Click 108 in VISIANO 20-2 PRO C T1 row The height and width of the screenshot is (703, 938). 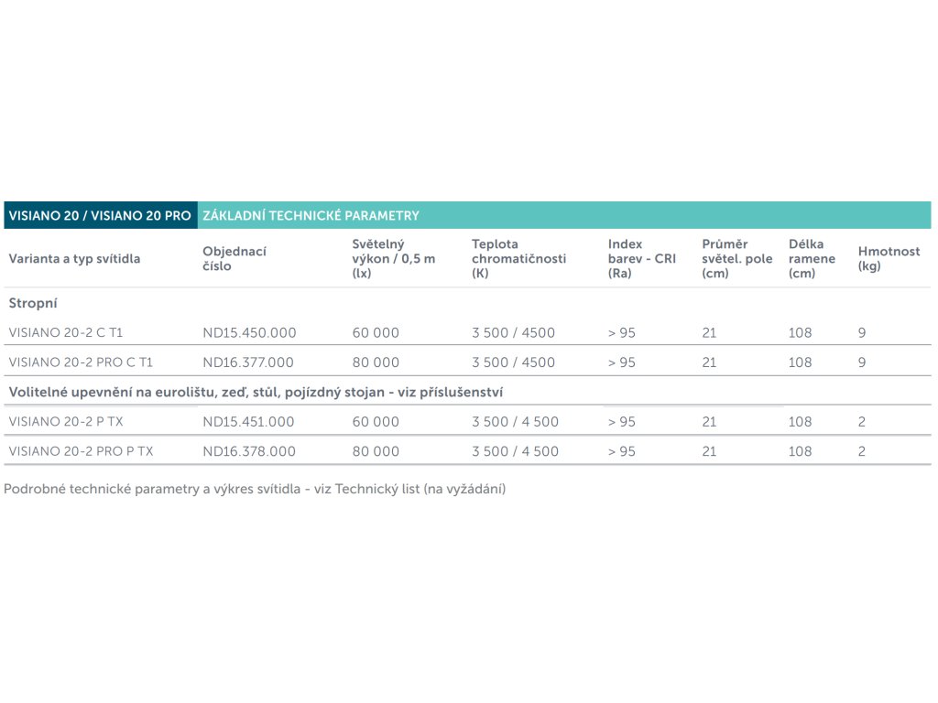[800, 362]
